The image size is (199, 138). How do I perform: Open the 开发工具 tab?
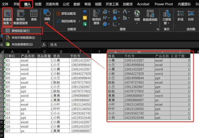[112, 4]
